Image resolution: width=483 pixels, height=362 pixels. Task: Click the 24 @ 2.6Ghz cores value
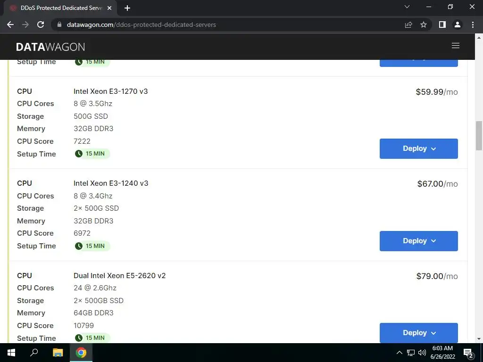tap(95, 288)
